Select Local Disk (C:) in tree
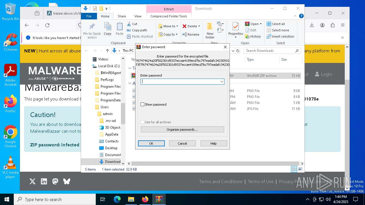Screen dimensions: 365x205 (x=109, y=66)
